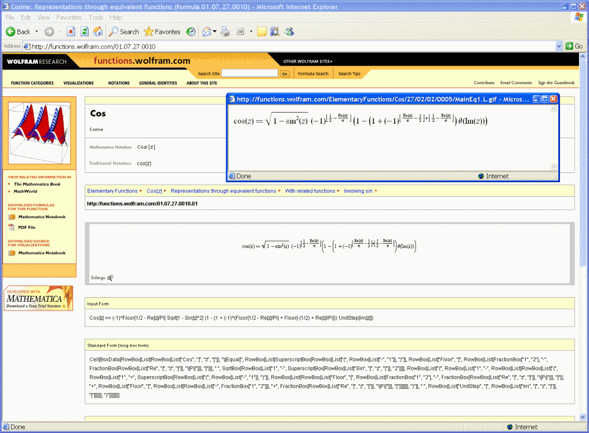
Task: Refresh the page with Refresh icon
Action: (x=85, y=31)
